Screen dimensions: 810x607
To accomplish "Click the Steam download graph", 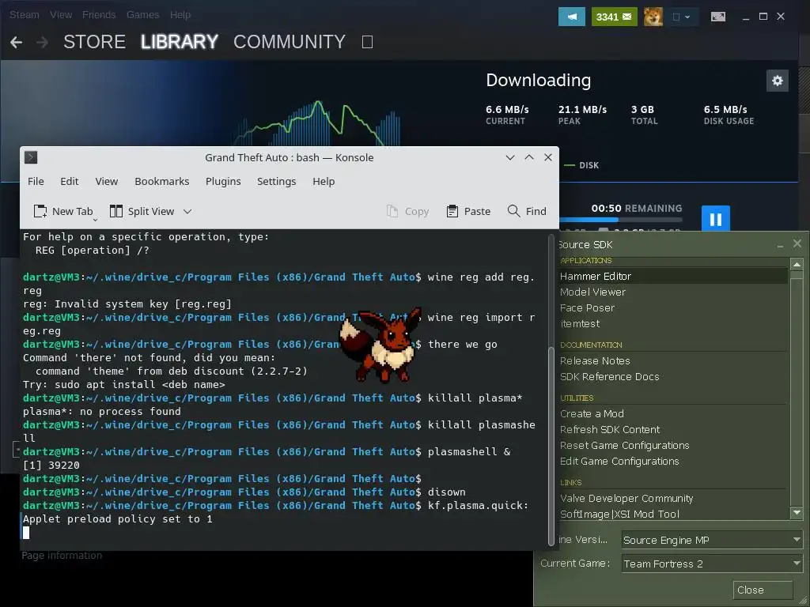I will click(x=315, y=123).
